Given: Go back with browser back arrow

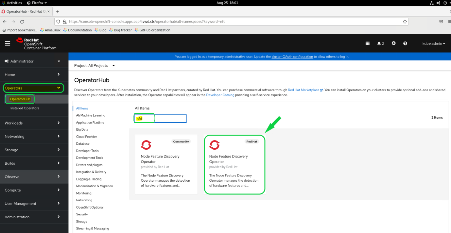Looking at the screenshot, I should point(5,22).
